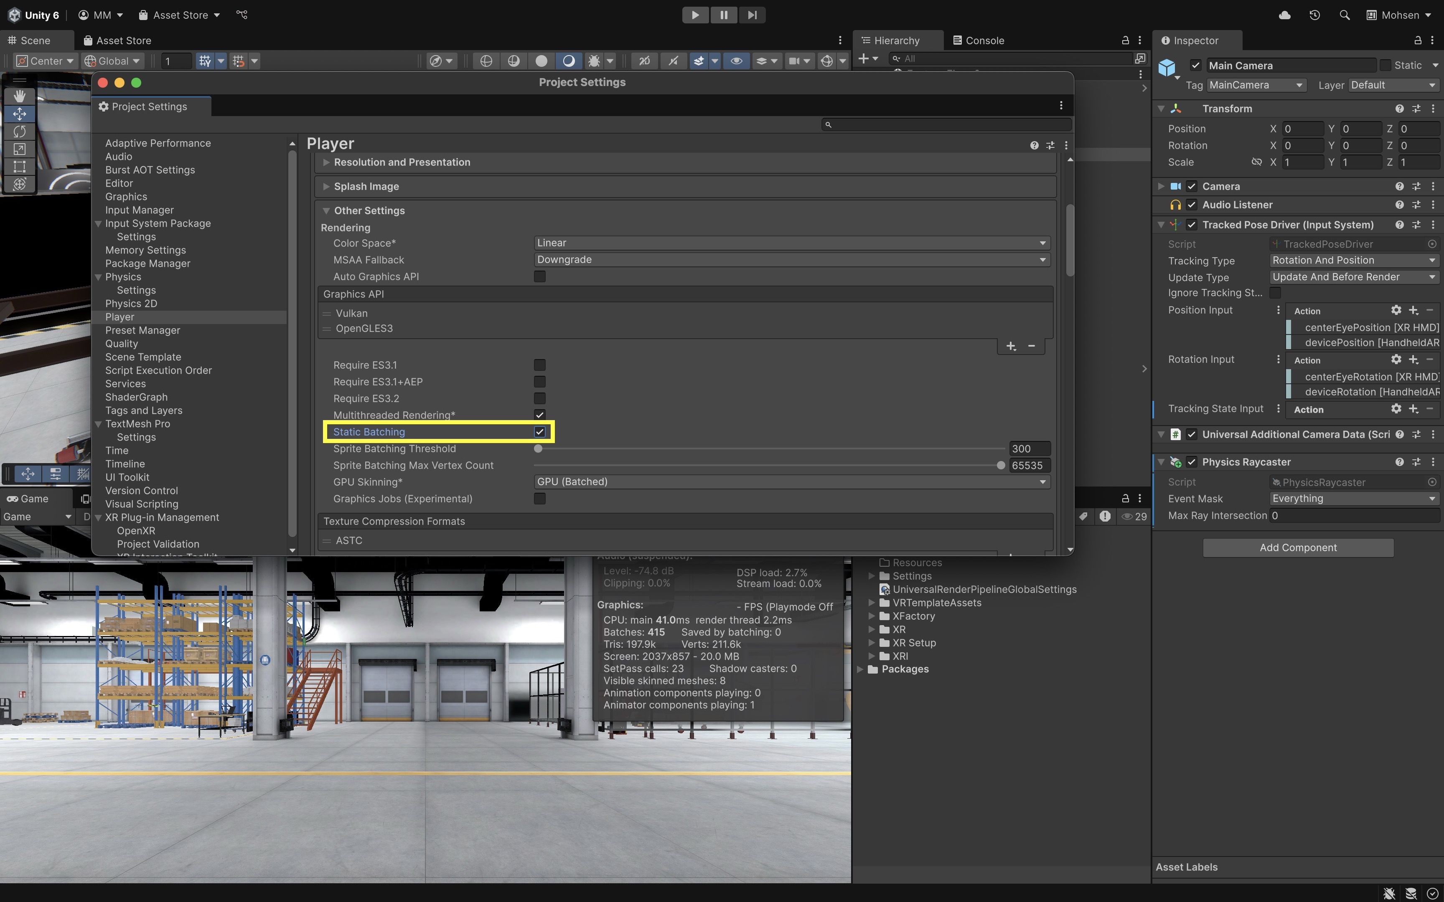Open the version control branch icon
Image resolution: width=1444 pixels, height=902 pixels.
(242, 15)
